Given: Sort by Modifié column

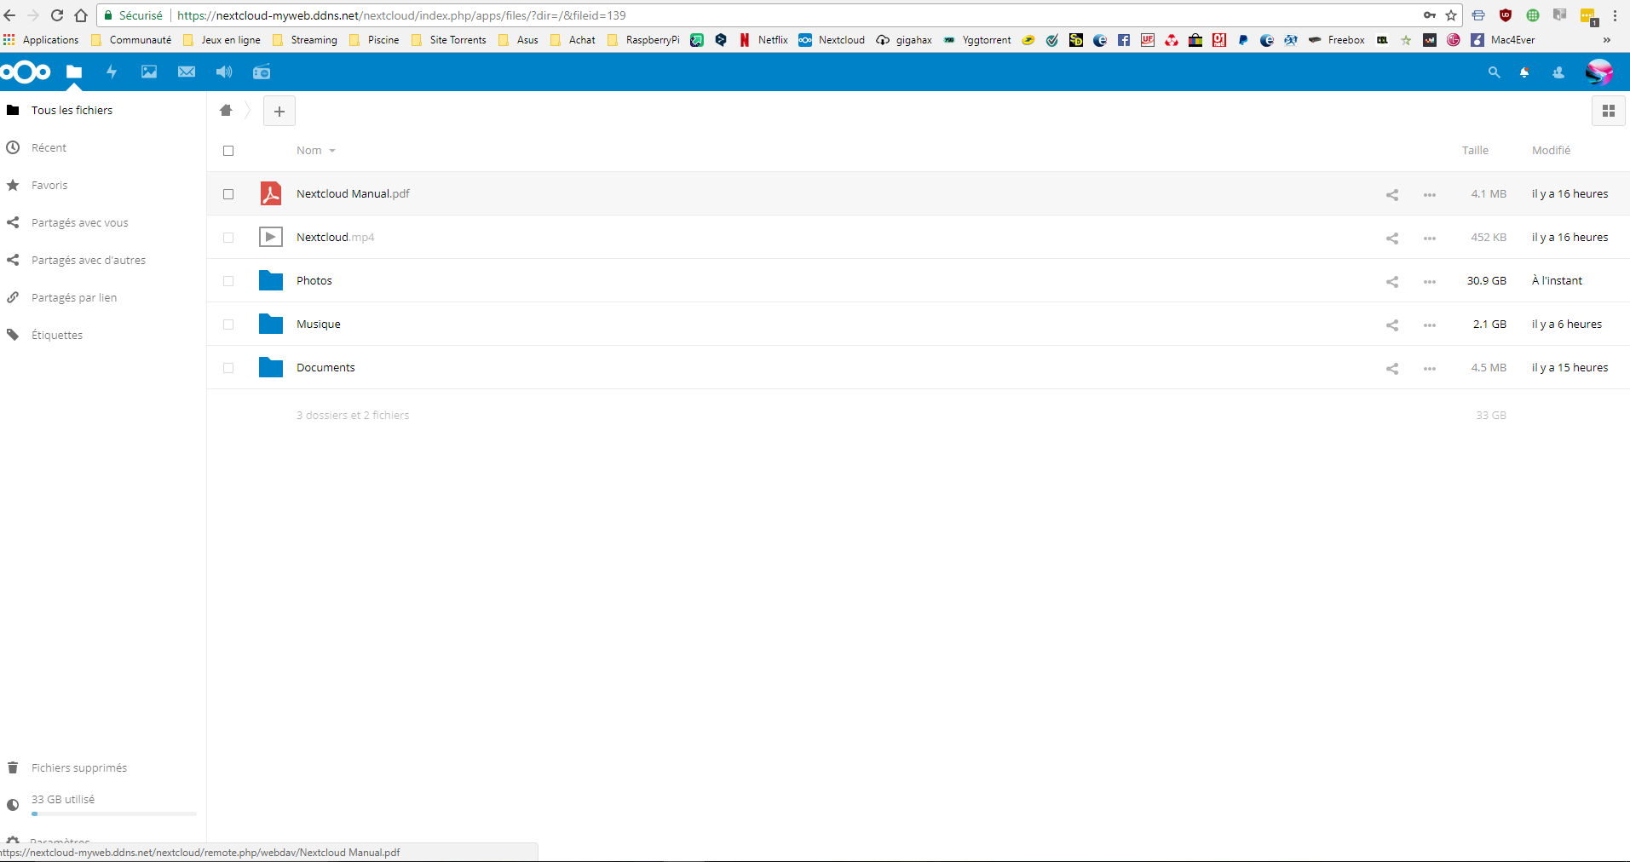Looking at the screenshot, I should pos(1551,151).
